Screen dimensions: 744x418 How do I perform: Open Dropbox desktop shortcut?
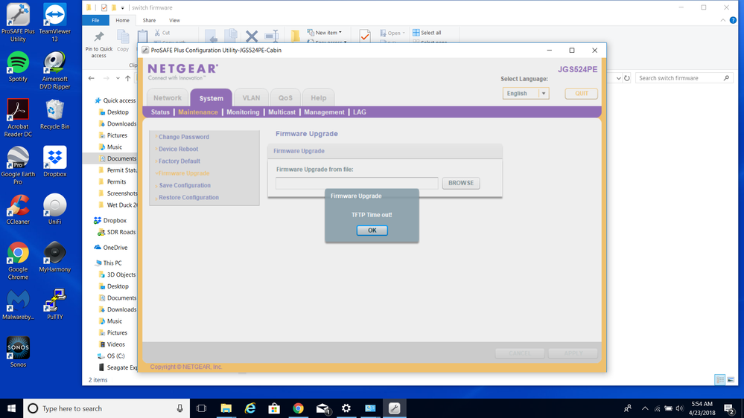point(54,161)
